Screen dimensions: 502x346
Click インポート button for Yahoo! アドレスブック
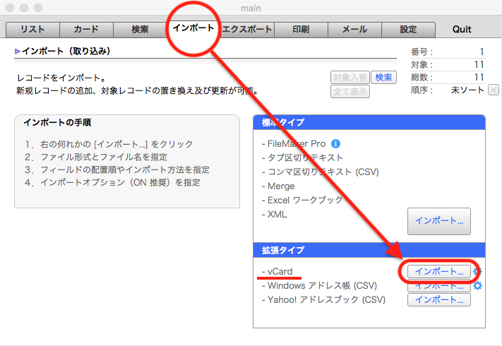click(x=438, y=300)
